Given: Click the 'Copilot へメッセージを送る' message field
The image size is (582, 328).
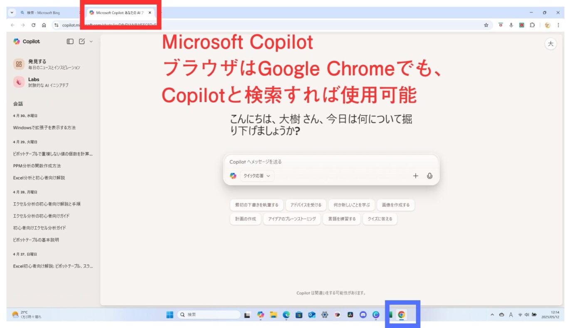Looking at the screenshot, I should coord(331,162).
